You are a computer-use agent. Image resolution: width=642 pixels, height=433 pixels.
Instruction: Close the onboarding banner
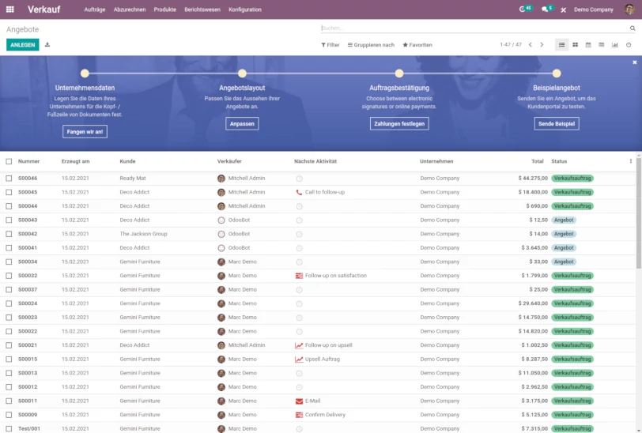pyautogui.click(x=634, y=62)
